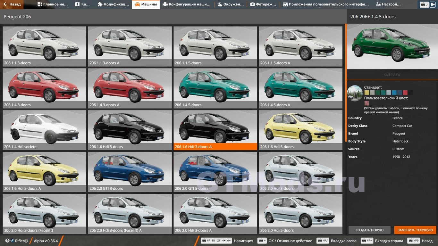Switch to the Карта (map) tab
This screenshot has height=246, width=438.
pyautogui.click(x=82, y=4)
